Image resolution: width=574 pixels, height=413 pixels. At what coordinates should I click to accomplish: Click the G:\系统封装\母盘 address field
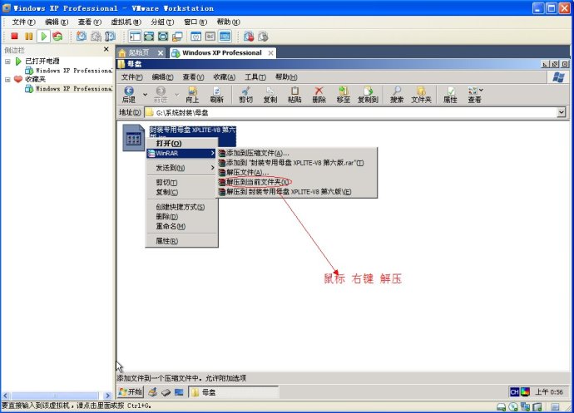350,113
